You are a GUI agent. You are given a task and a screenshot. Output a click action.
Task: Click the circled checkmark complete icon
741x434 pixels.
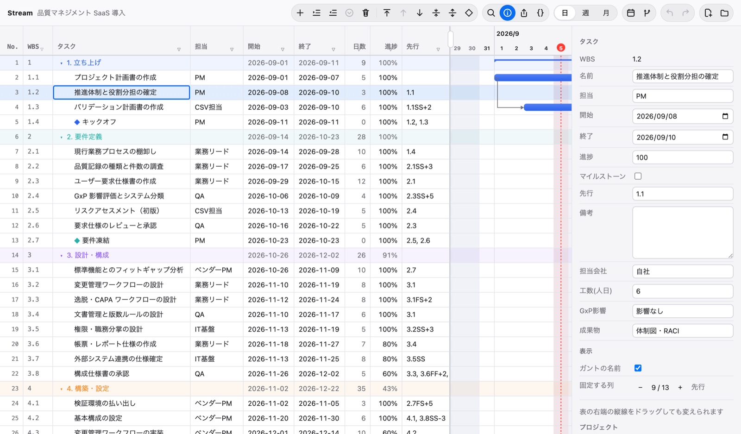click(x=349, y=13)
